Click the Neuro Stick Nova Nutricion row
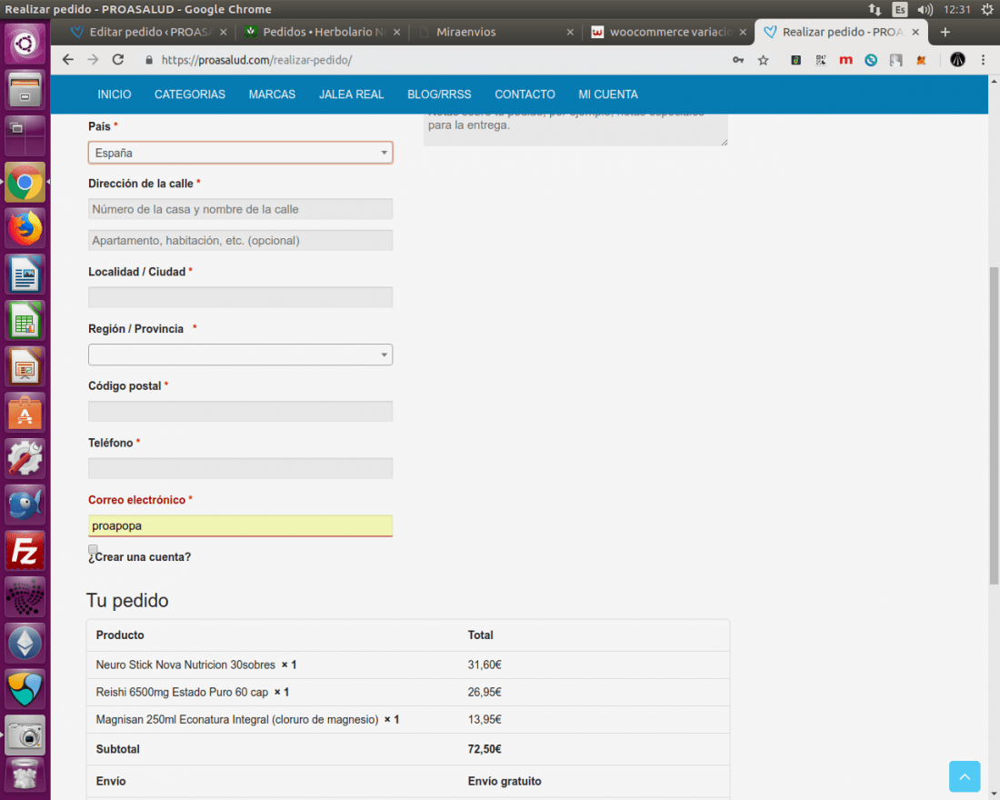Screen dimensions: 1000x800 click(408, 665)
